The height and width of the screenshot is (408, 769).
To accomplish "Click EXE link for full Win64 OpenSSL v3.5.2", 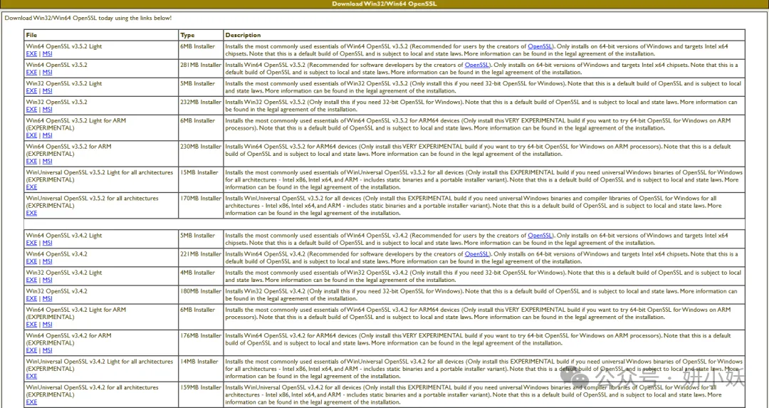I will point(31,72).
